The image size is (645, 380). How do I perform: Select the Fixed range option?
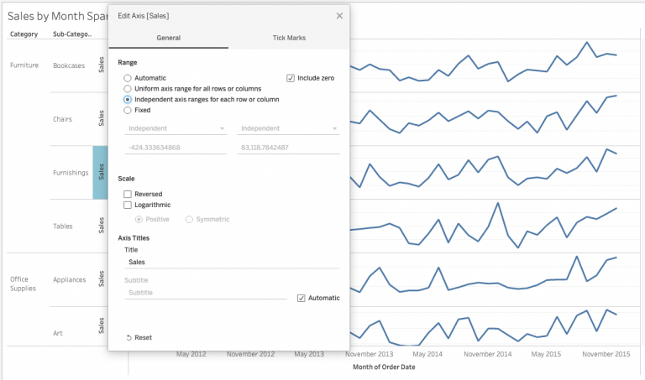(128, 110)
